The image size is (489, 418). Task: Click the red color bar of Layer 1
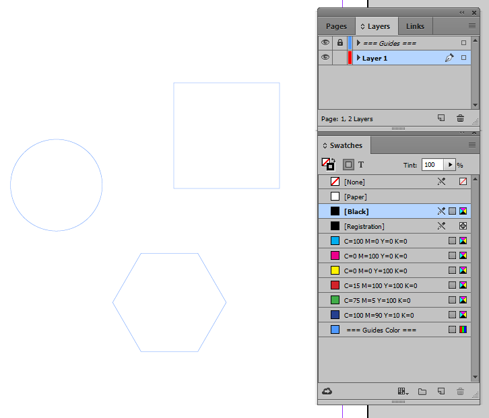point(350,58)
